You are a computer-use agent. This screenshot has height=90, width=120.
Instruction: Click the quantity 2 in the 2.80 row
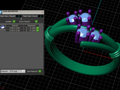[26, 28]
